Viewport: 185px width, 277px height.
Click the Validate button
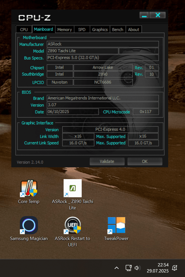[x=107, y=162]
